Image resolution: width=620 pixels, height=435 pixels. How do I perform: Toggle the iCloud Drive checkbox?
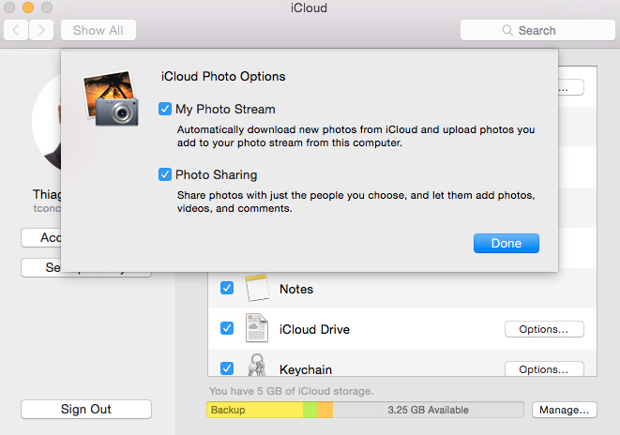tap(227, 328)
